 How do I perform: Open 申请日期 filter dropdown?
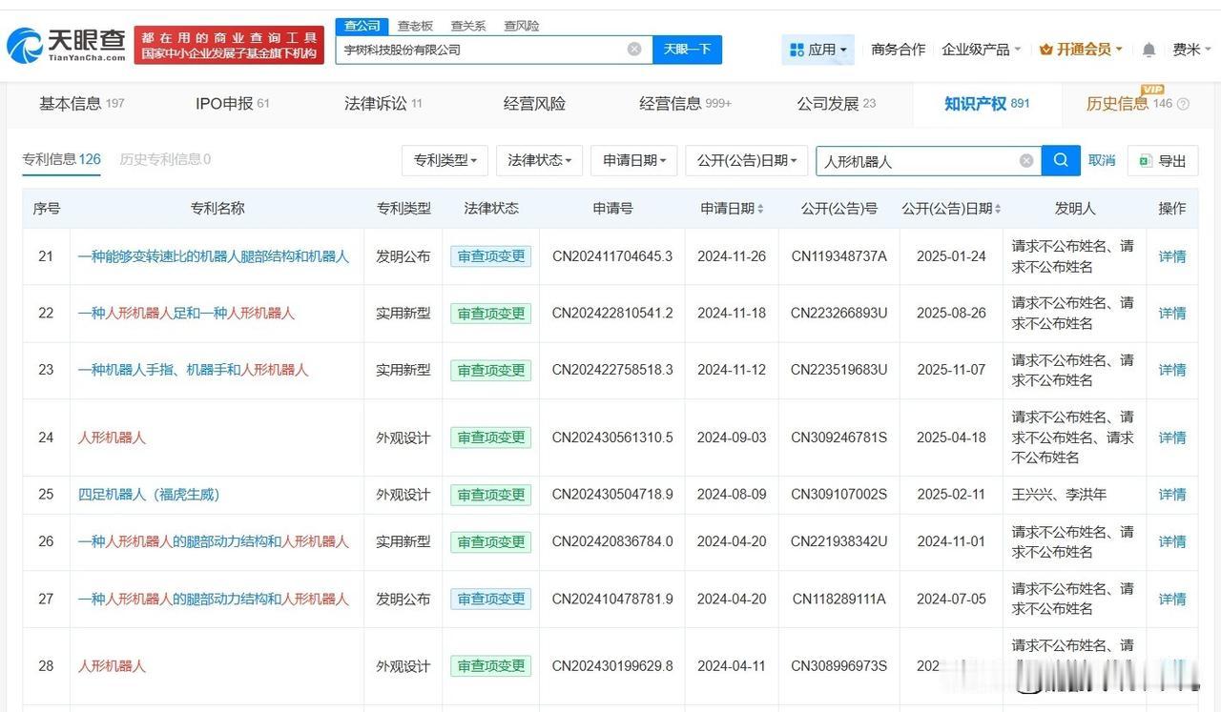coord(634,160)
